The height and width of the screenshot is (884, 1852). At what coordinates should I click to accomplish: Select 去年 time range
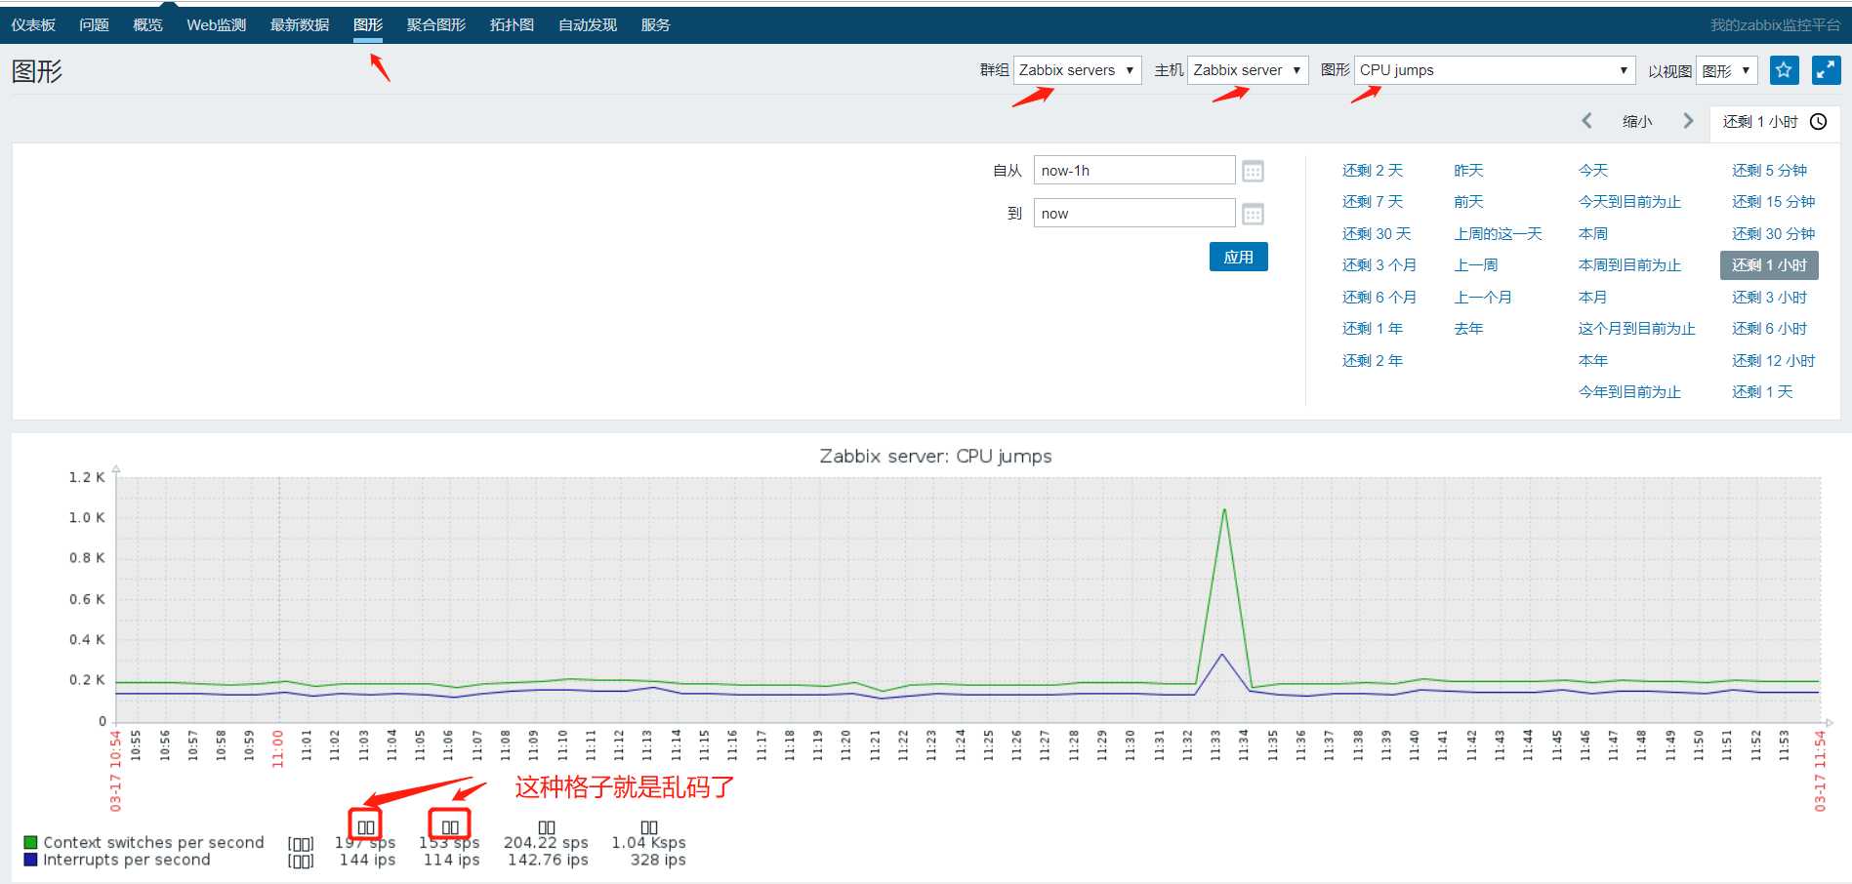click(x=1468, y=328)
